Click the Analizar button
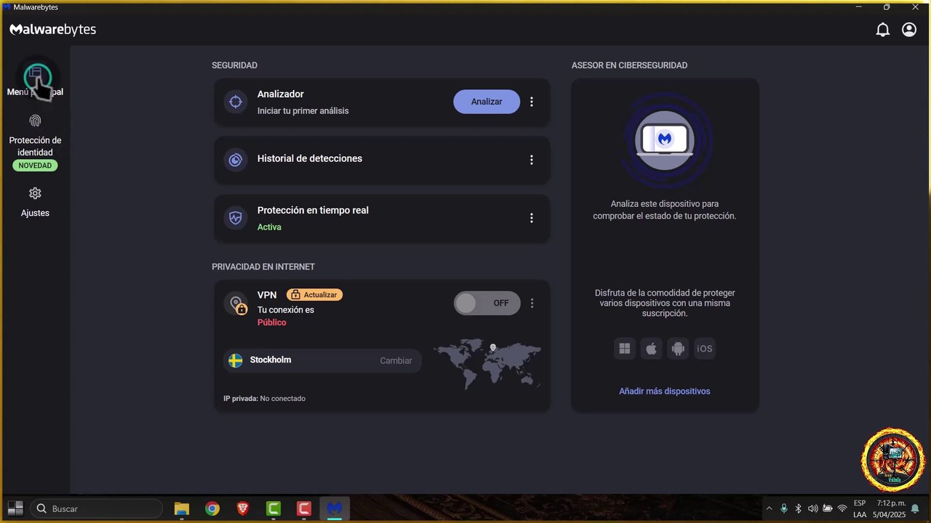The width and height of the screenshot is (931, 523). [x=487, y=102]
